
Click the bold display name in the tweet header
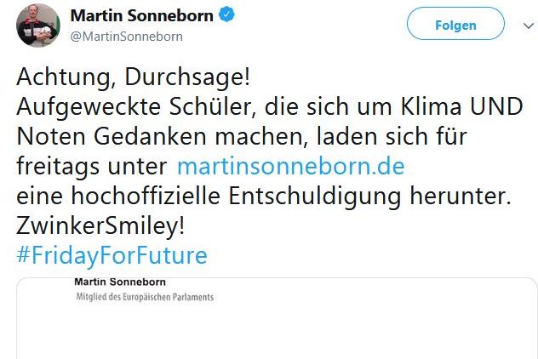tap(140, 15)
